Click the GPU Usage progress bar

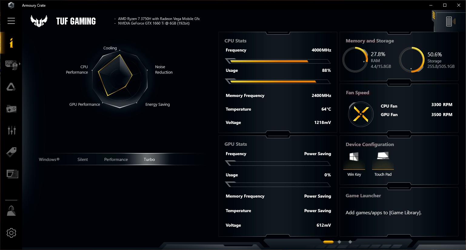(x=278, y=184)
